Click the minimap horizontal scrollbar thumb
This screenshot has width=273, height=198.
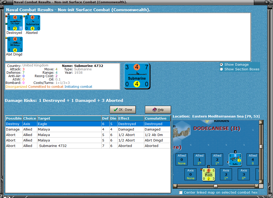[x=216, y=186]
